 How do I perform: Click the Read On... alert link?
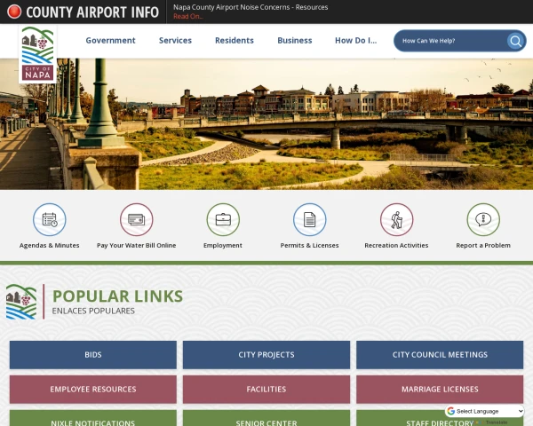[x=187, y=16]
